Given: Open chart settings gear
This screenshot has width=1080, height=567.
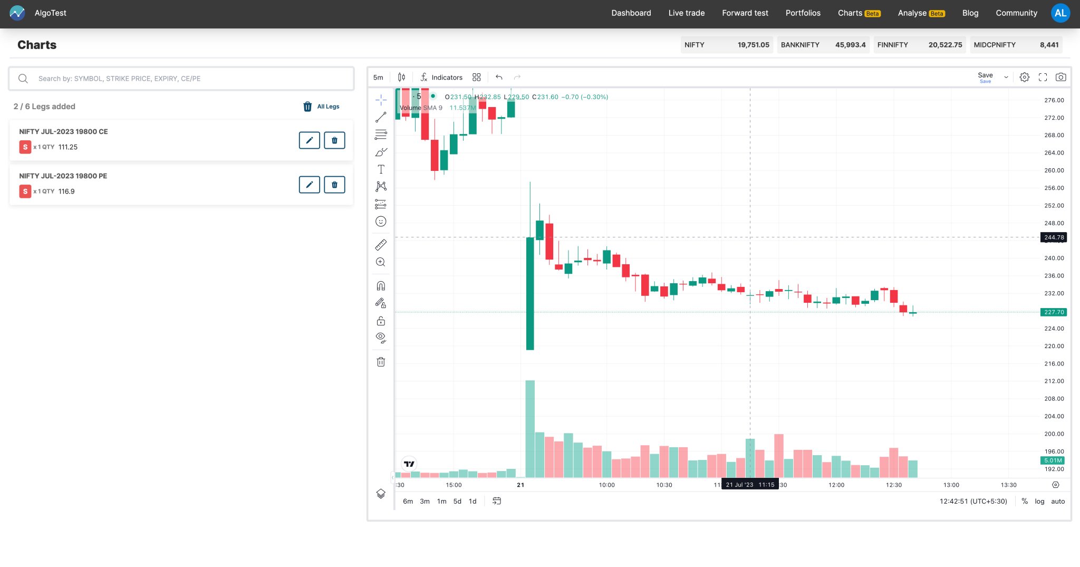Looking at the screenshot, I should pos(1025,78).
